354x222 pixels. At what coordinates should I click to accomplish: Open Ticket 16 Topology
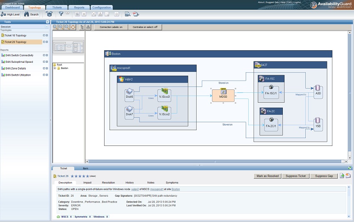(x=15, y=35)
